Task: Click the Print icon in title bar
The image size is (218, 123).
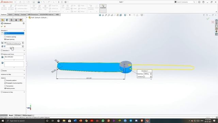Action: point(38,2)
